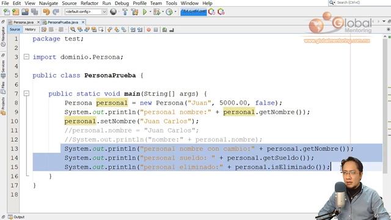Image resolution: width=391 pixels, height=220 pixels.
Task: Select the PersonaPrueba.java tab
Action: coord(62,22)
